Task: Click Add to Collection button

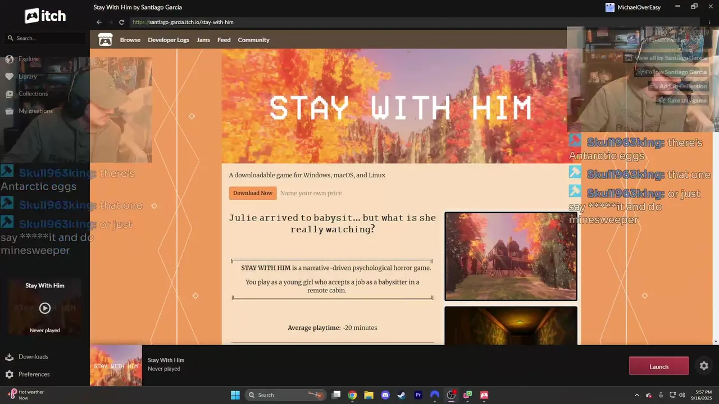Action: click(x=678, y=86)
